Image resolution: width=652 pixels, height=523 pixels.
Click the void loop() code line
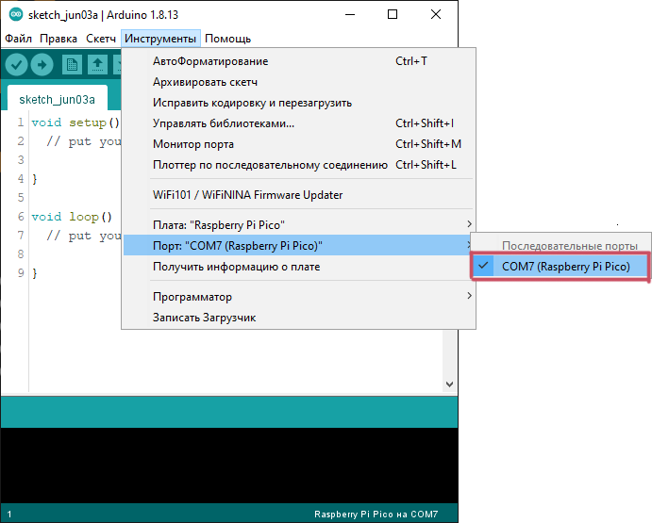coord(72,217)
